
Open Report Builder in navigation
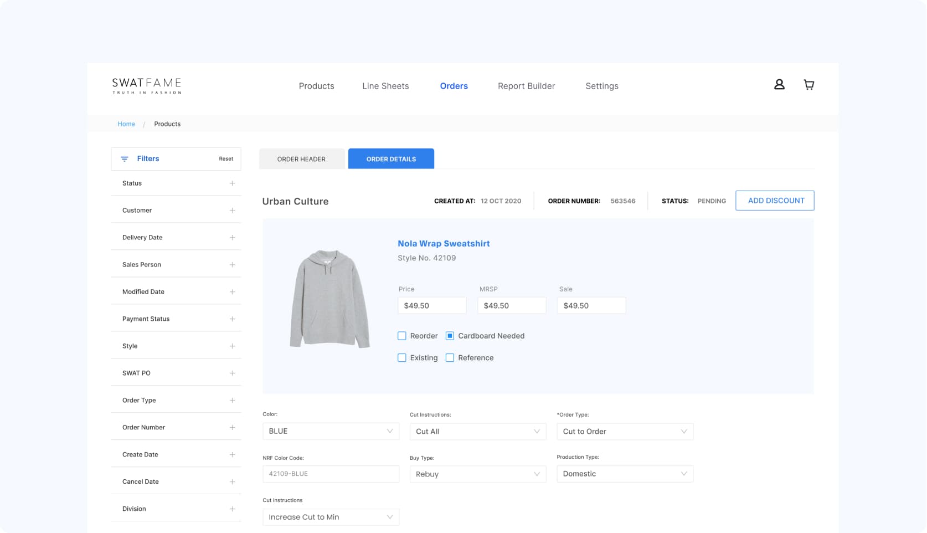526,86
